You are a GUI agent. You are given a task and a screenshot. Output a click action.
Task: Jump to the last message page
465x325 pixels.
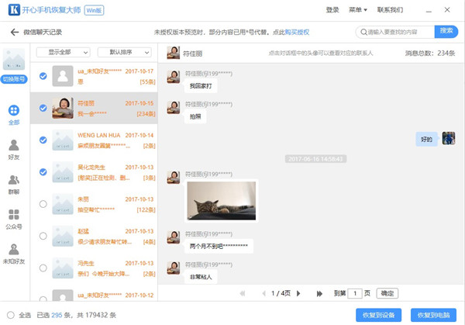tap(319, 293)
